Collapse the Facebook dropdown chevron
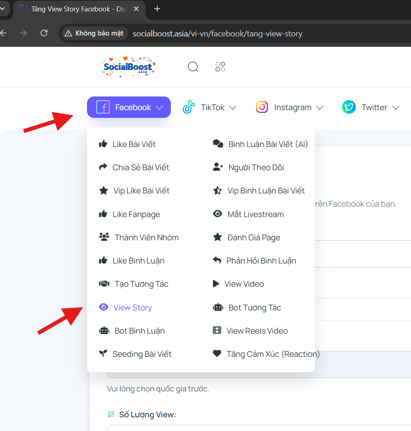 point(159,107)
